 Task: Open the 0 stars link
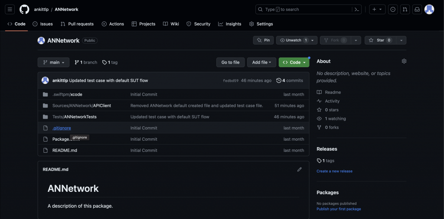(328, 110)
